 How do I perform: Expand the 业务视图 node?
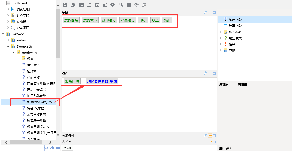click(8, 28)
